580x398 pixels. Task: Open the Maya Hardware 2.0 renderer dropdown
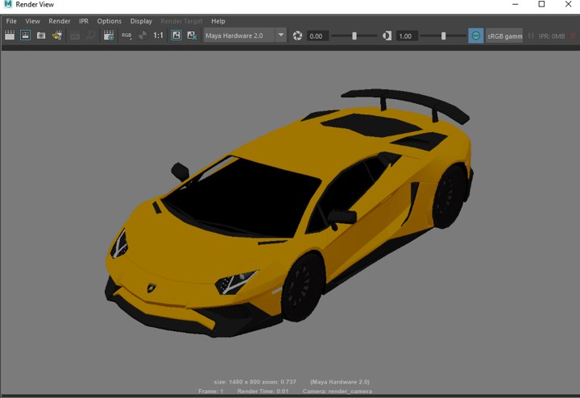coord(245,35)
